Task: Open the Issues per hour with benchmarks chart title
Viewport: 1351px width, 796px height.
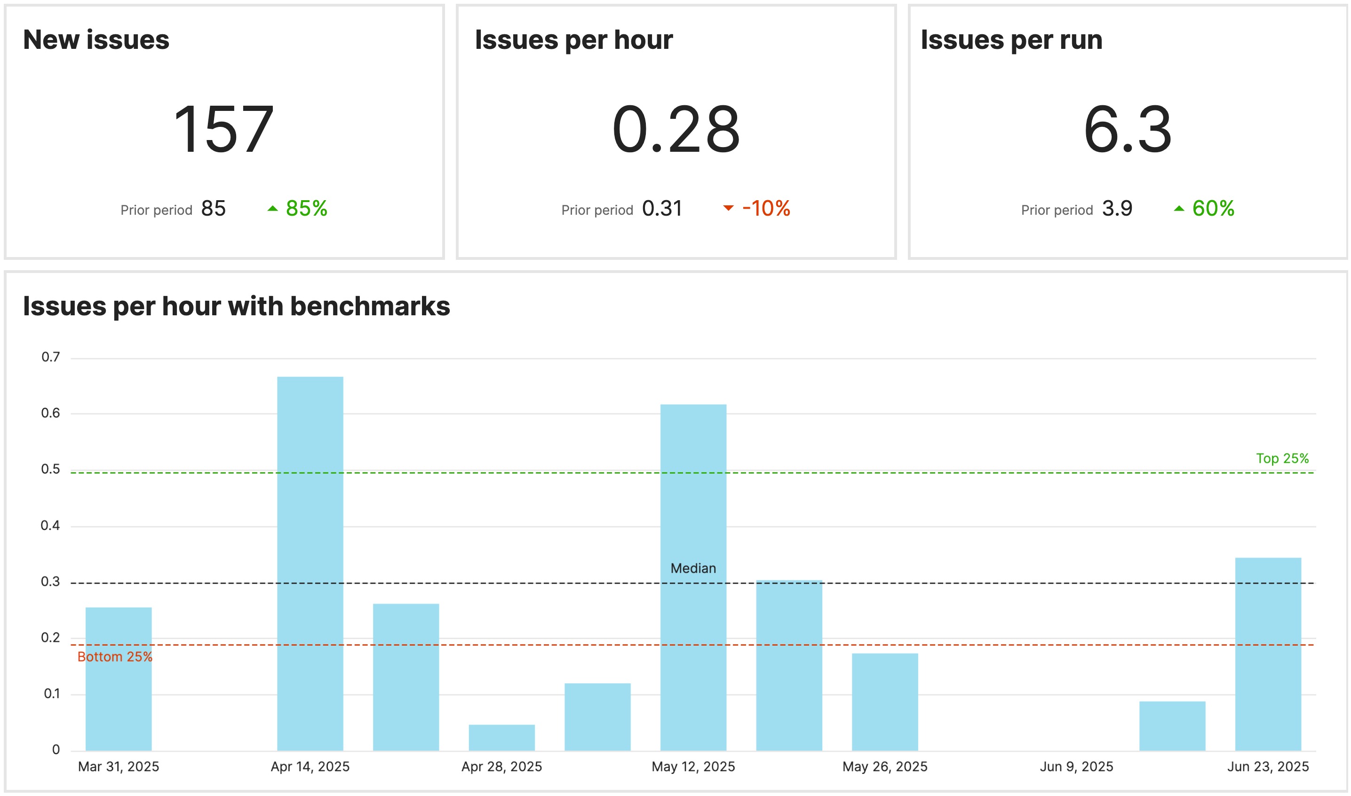Action: tap(236, 306)
